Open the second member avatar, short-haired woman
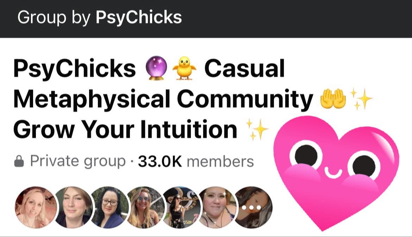Screen dimensions: 412x237 click(x=74, y=208)
